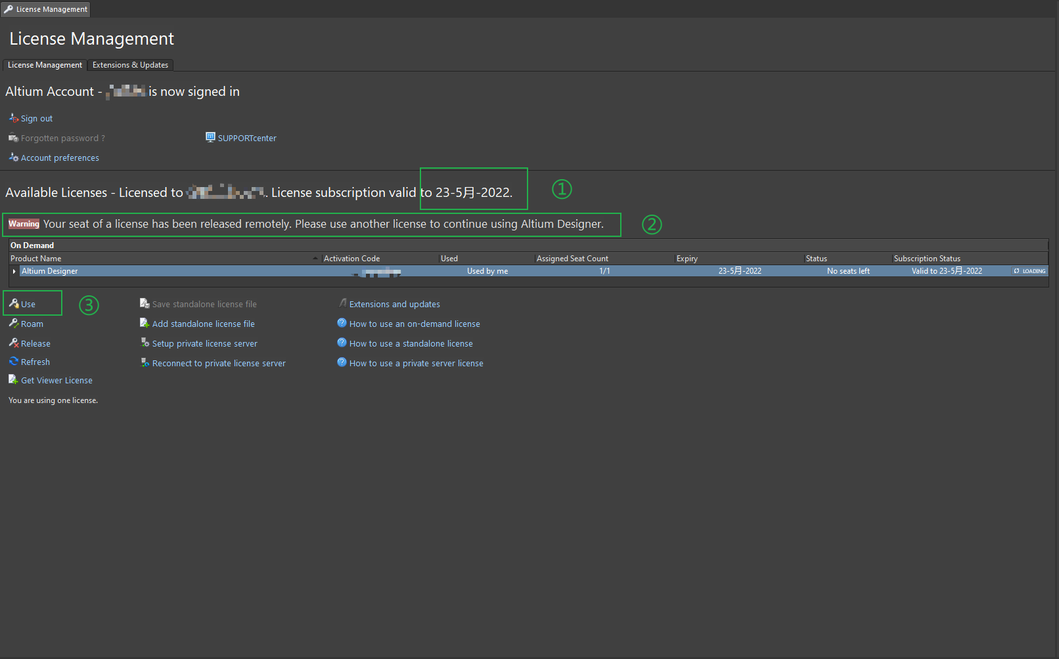Click the Assigned Seat Count column header
Viewport: 1059px width, 659px height.
(605, 259)
